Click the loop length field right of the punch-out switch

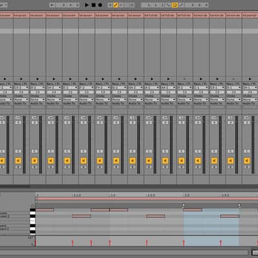[x=197, y=5]
